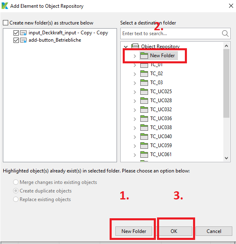Viewport: 236px width, 244px height.
Task: Click the add-button_Betriebliche test object icon
Action: click(23, 40)
